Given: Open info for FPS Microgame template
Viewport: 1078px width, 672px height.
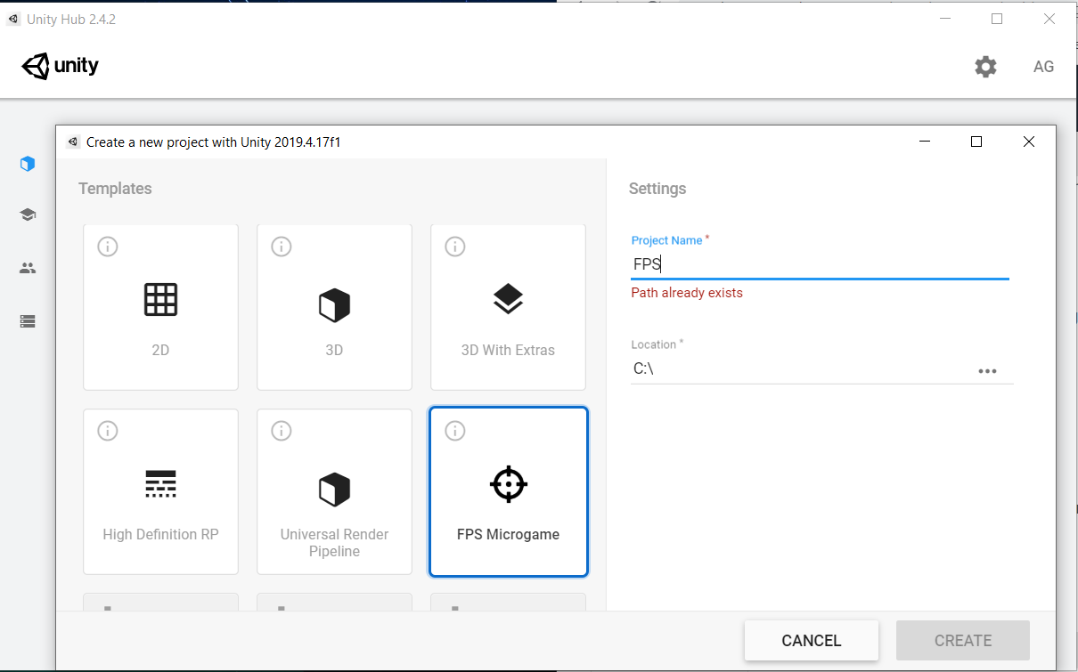Looking at the screenshot, I should click(455, 431).
